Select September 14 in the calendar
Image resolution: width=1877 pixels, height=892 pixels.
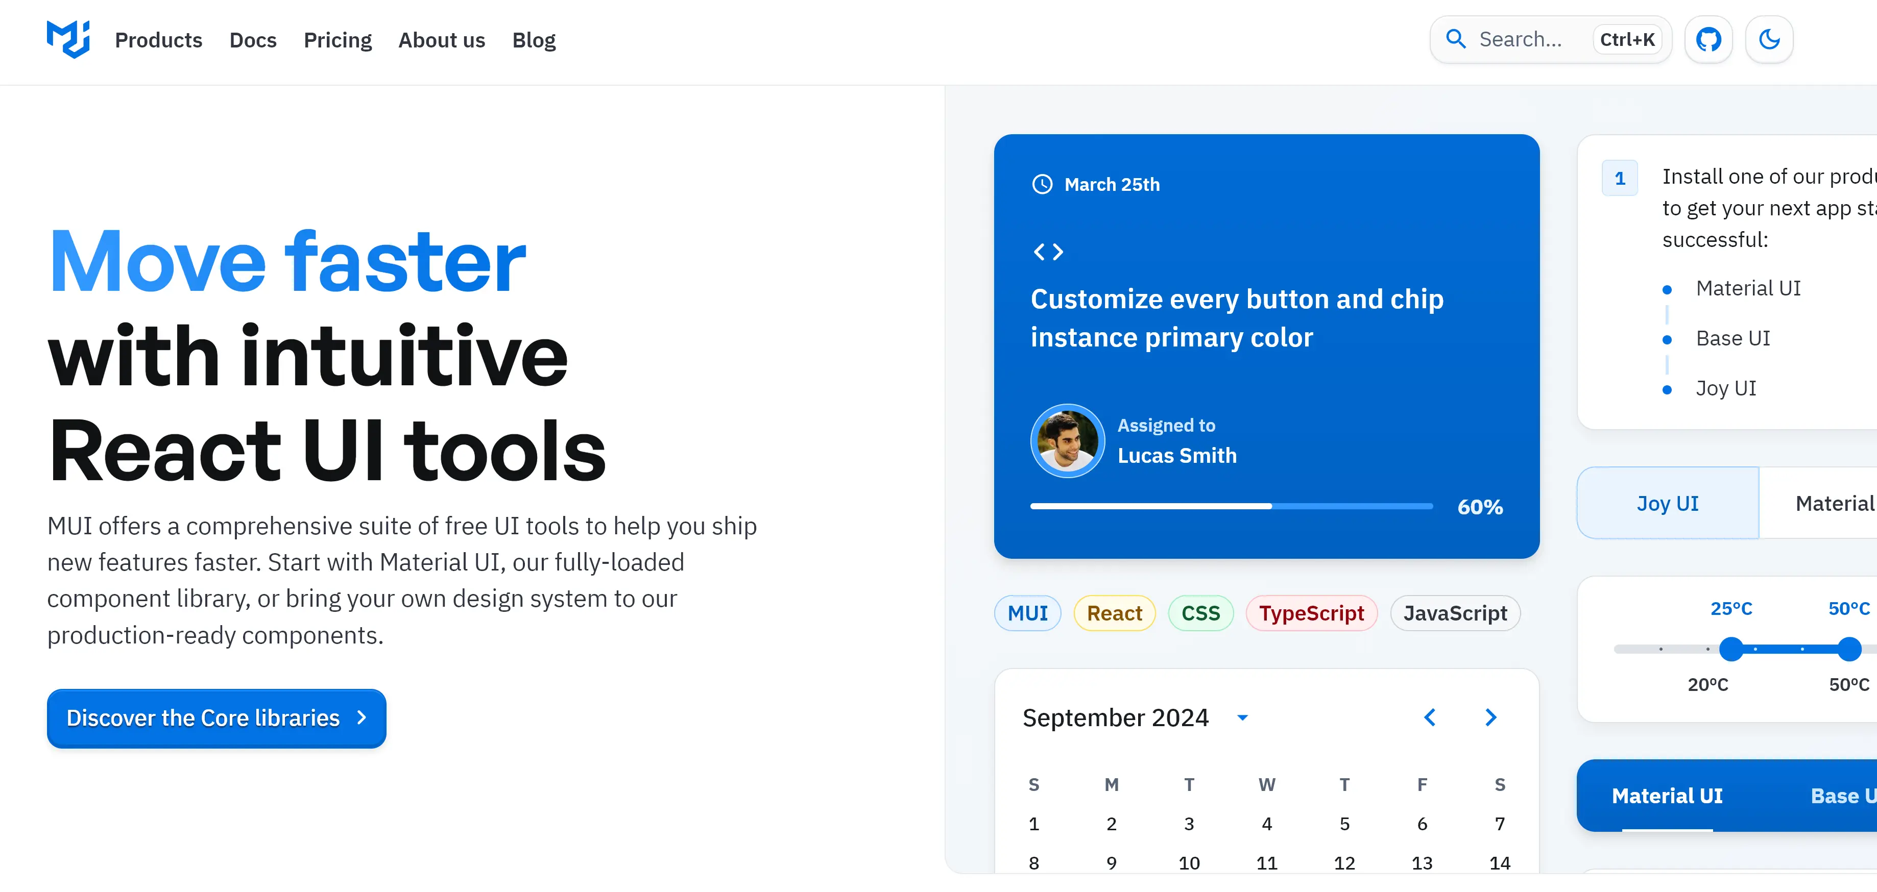coord(1500,863)
